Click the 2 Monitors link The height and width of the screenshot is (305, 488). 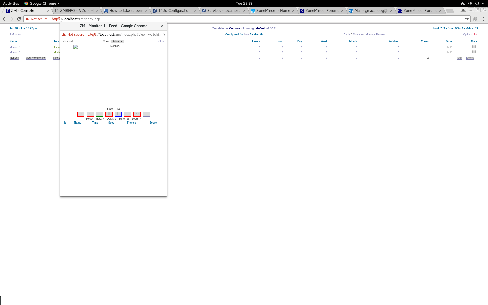16,34
